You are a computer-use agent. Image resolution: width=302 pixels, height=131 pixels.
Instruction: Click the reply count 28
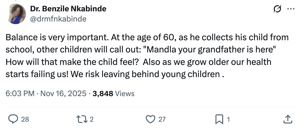coord(25,120)
